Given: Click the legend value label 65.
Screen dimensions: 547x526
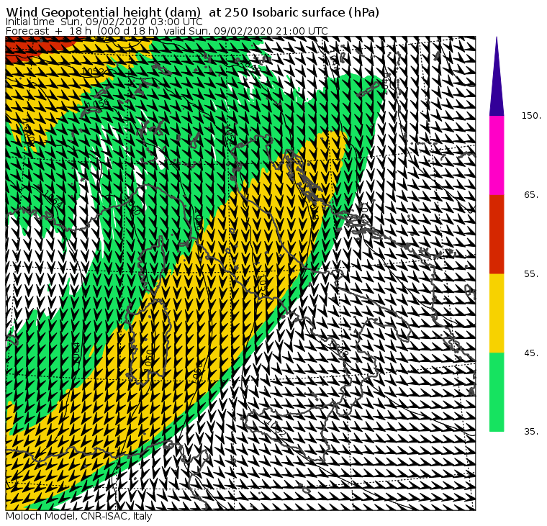Looking at the screenshot, I should pos(531,195).
